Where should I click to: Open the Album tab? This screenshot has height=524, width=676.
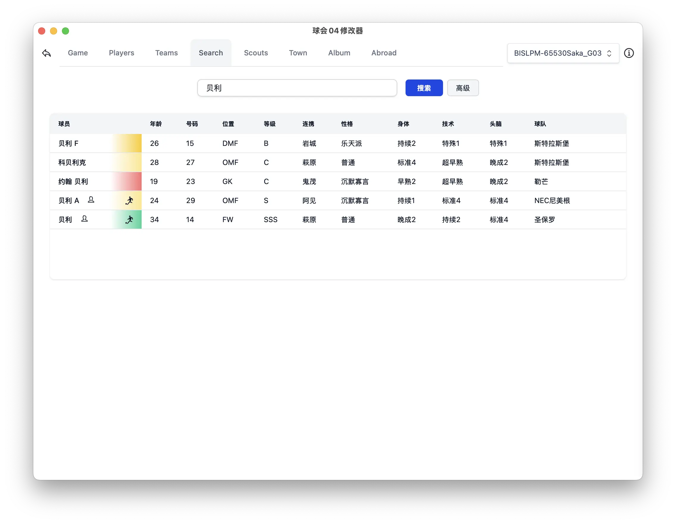(339, 53)
